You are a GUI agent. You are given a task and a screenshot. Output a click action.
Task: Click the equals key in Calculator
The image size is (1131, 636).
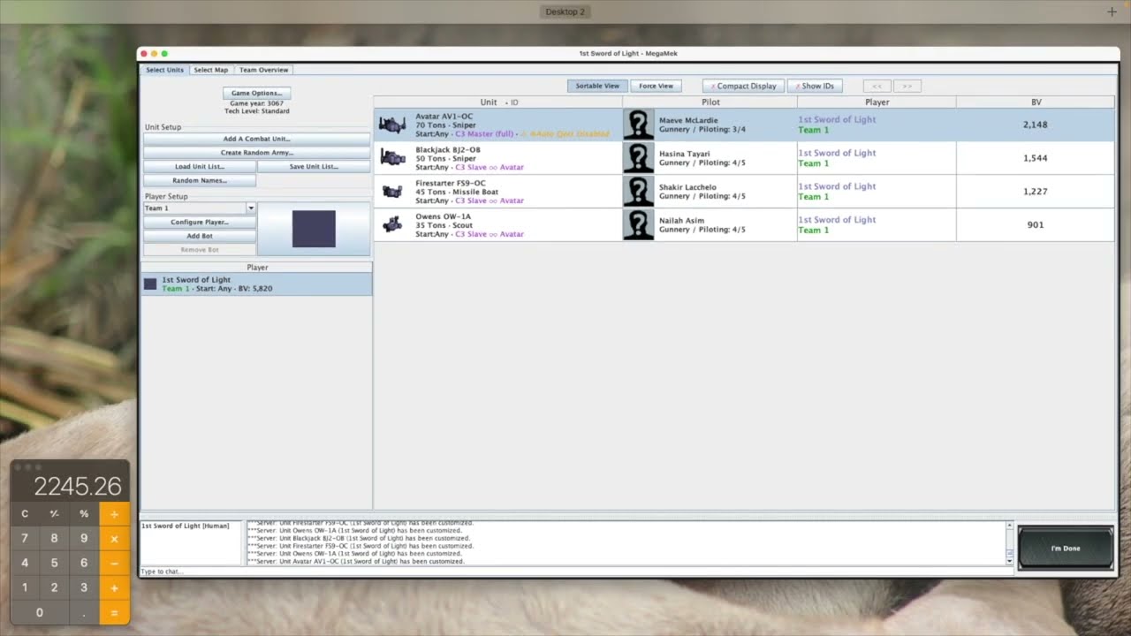[114, 612]
